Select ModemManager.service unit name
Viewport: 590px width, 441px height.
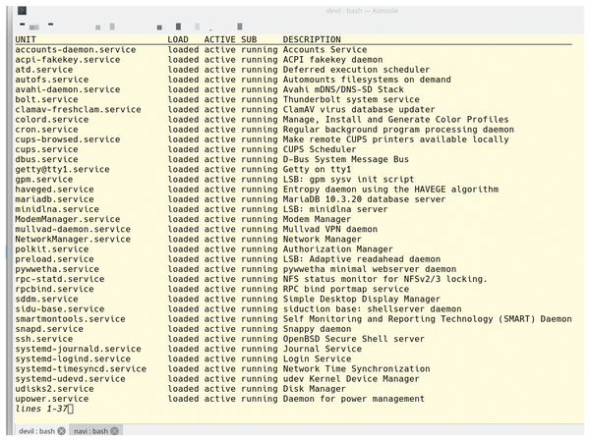coord(68,219)
